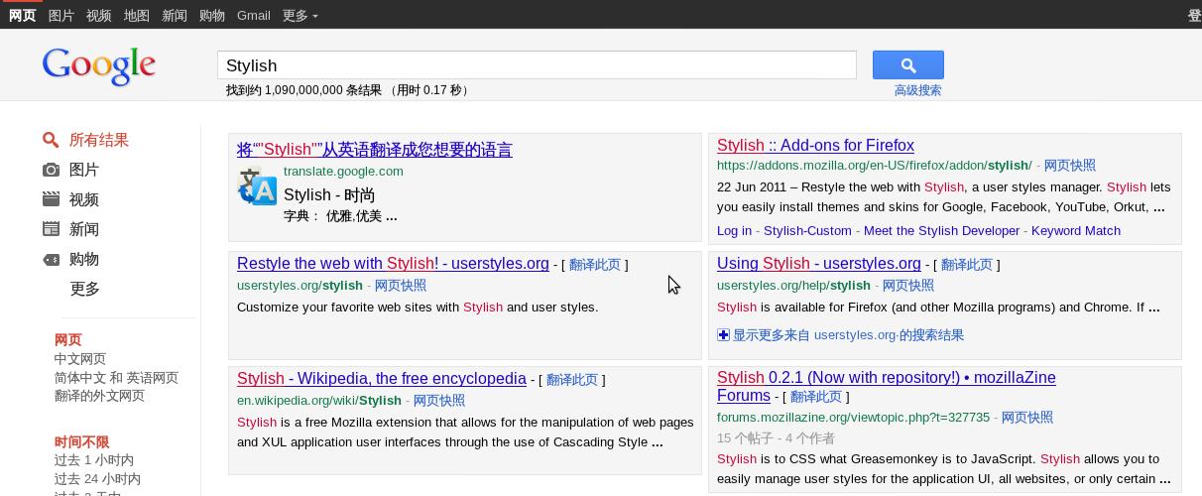The image size is (1202, 496).
Task: Click 翻译此页 for mozillaZine Forums result
Action: point(816,397)
